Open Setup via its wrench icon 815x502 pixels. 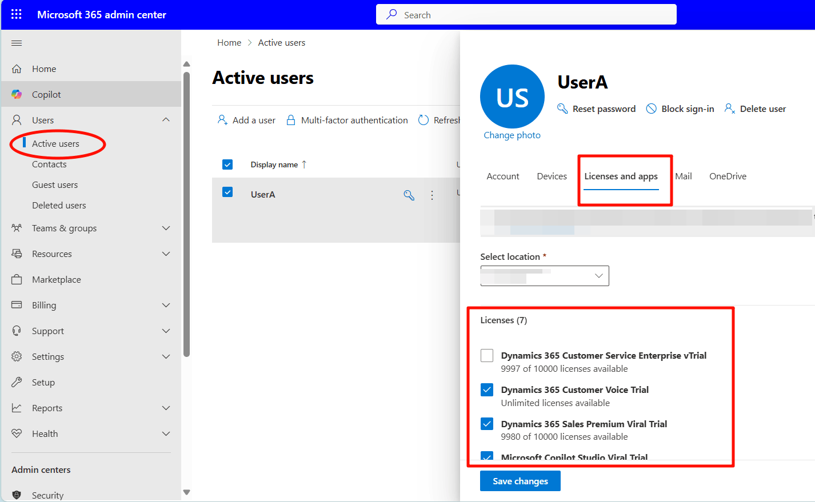[x=17, y=382]
